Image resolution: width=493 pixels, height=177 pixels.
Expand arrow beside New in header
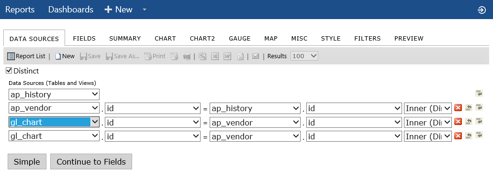tap(145, 10)
